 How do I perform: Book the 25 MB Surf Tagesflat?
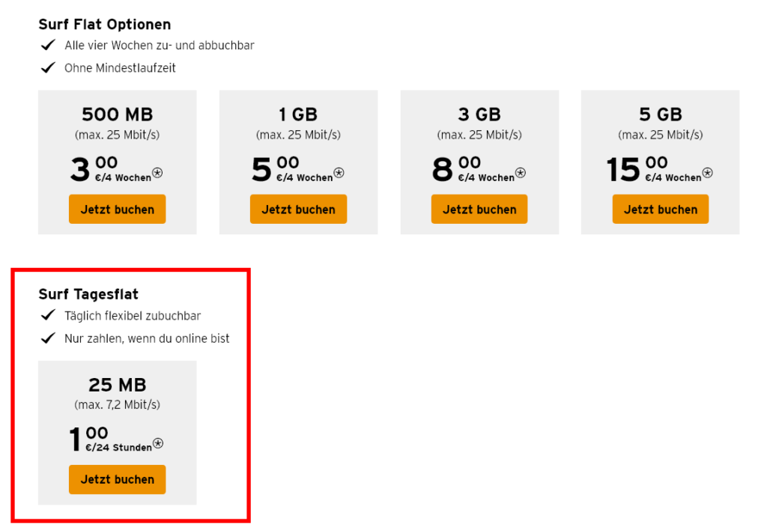[x=117, y=480]
